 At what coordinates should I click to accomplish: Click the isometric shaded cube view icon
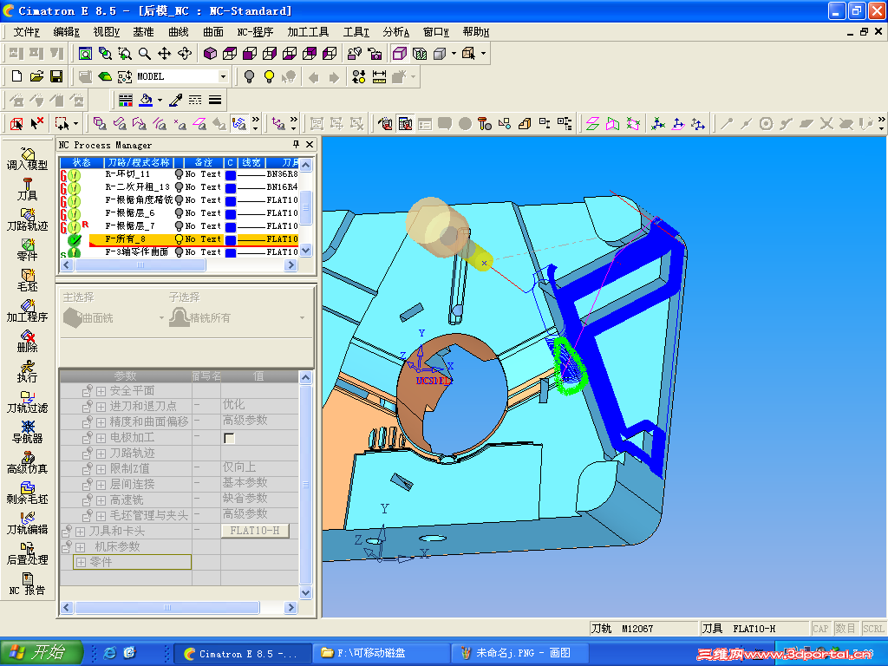point(210,53)
